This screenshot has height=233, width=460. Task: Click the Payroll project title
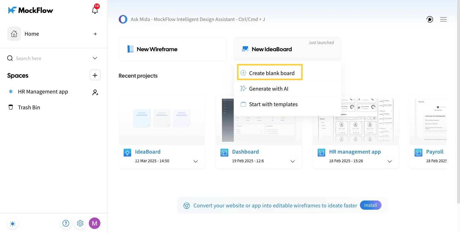click(x=435, y=152)
